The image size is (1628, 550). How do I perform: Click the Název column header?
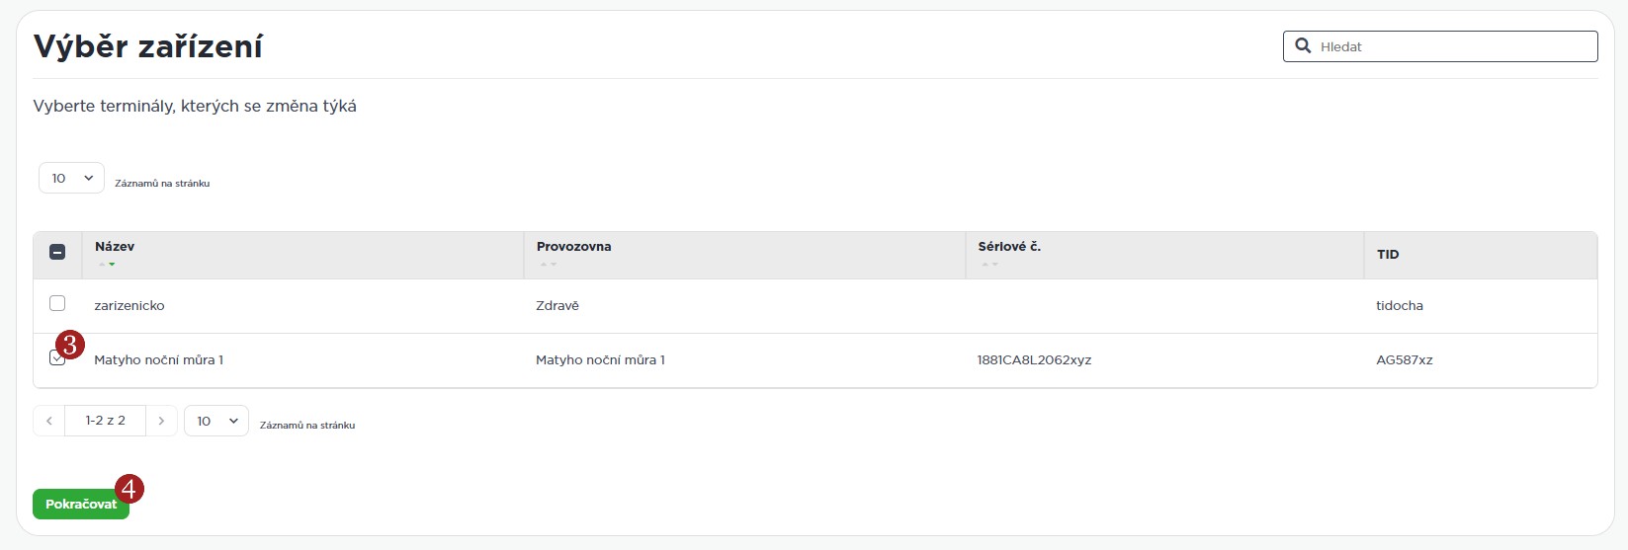click(x=115, y=247)
